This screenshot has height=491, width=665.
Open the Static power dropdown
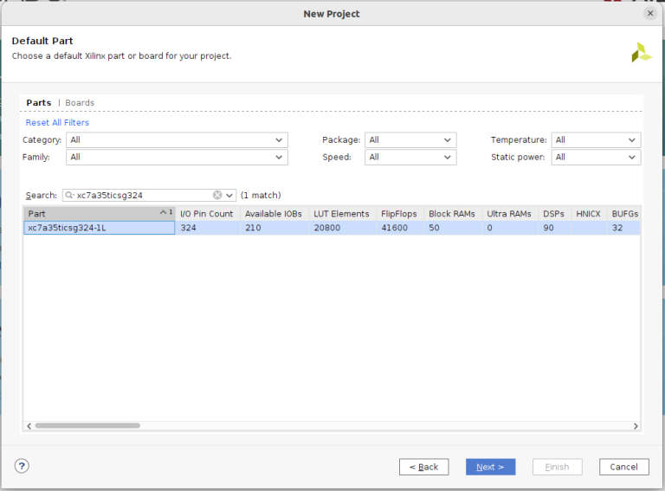[596, 158]
